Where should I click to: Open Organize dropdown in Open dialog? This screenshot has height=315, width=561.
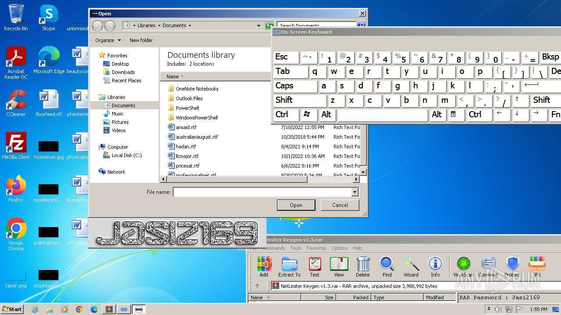(108, 40)
